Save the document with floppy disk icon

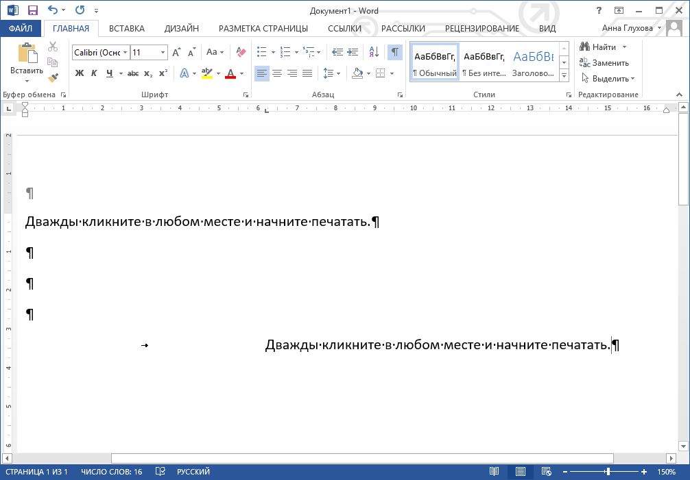click(x=32, y=10)
